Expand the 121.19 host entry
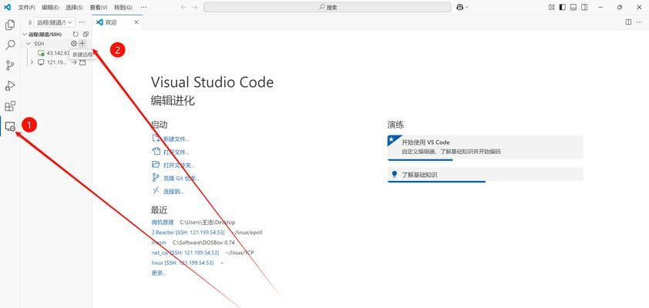This screenshot has height=308, width=649. (32, 62)
